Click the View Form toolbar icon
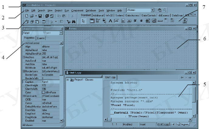 point(32,22)
